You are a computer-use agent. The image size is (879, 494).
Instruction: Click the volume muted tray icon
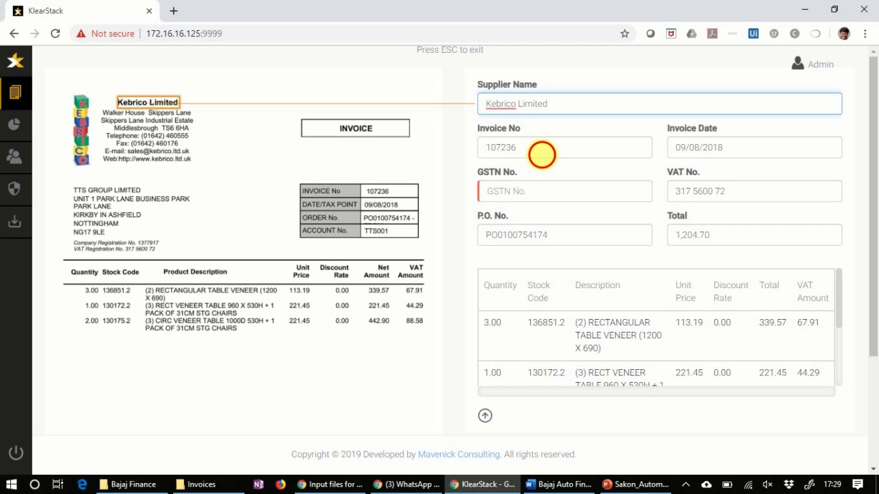pyautogui.click(x=768, y=484)
